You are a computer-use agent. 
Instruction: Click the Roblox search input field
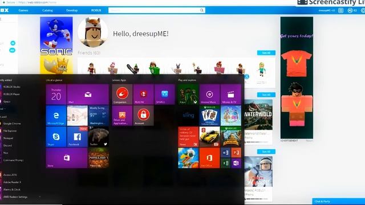(154, 10)
